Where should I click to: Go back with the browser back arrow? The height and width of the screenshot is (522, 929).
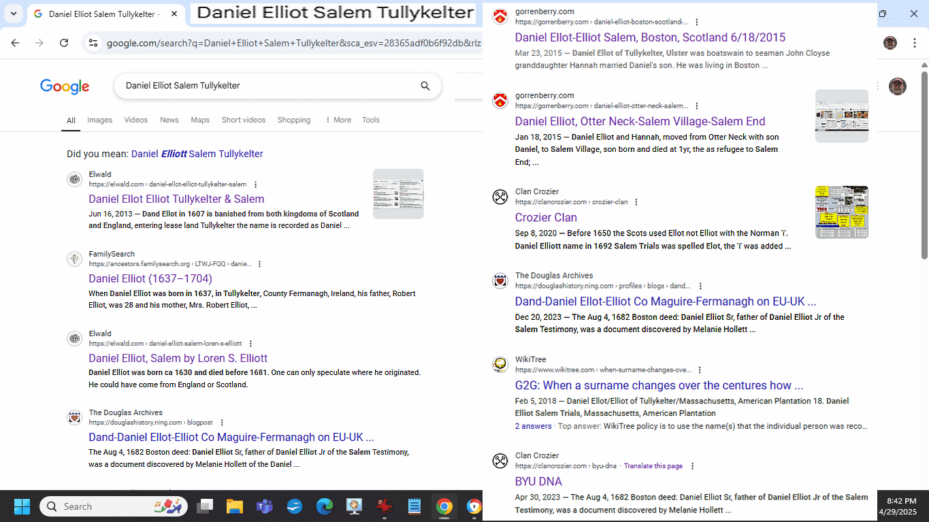[15, 43]
